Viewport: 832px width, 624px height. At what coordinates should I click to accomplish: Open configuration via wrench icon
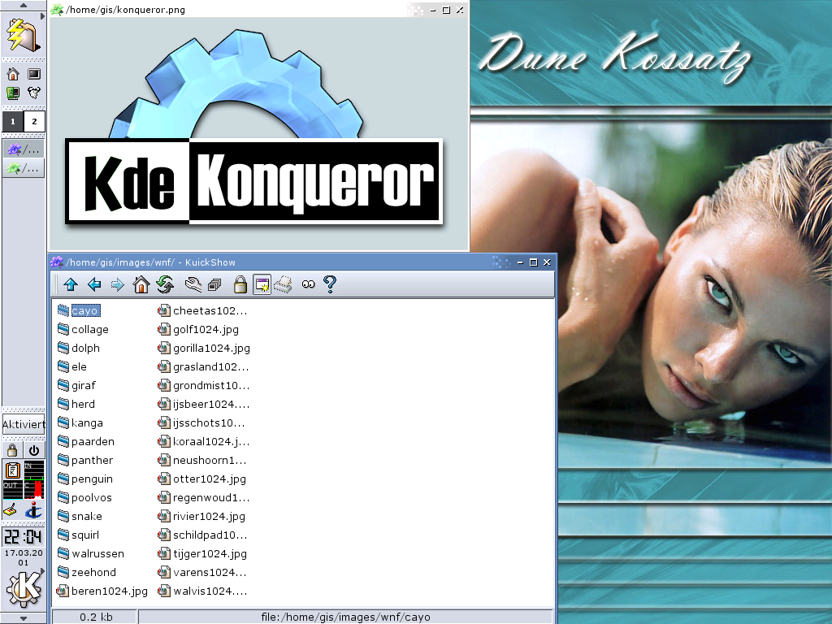(x=193, y=285)
